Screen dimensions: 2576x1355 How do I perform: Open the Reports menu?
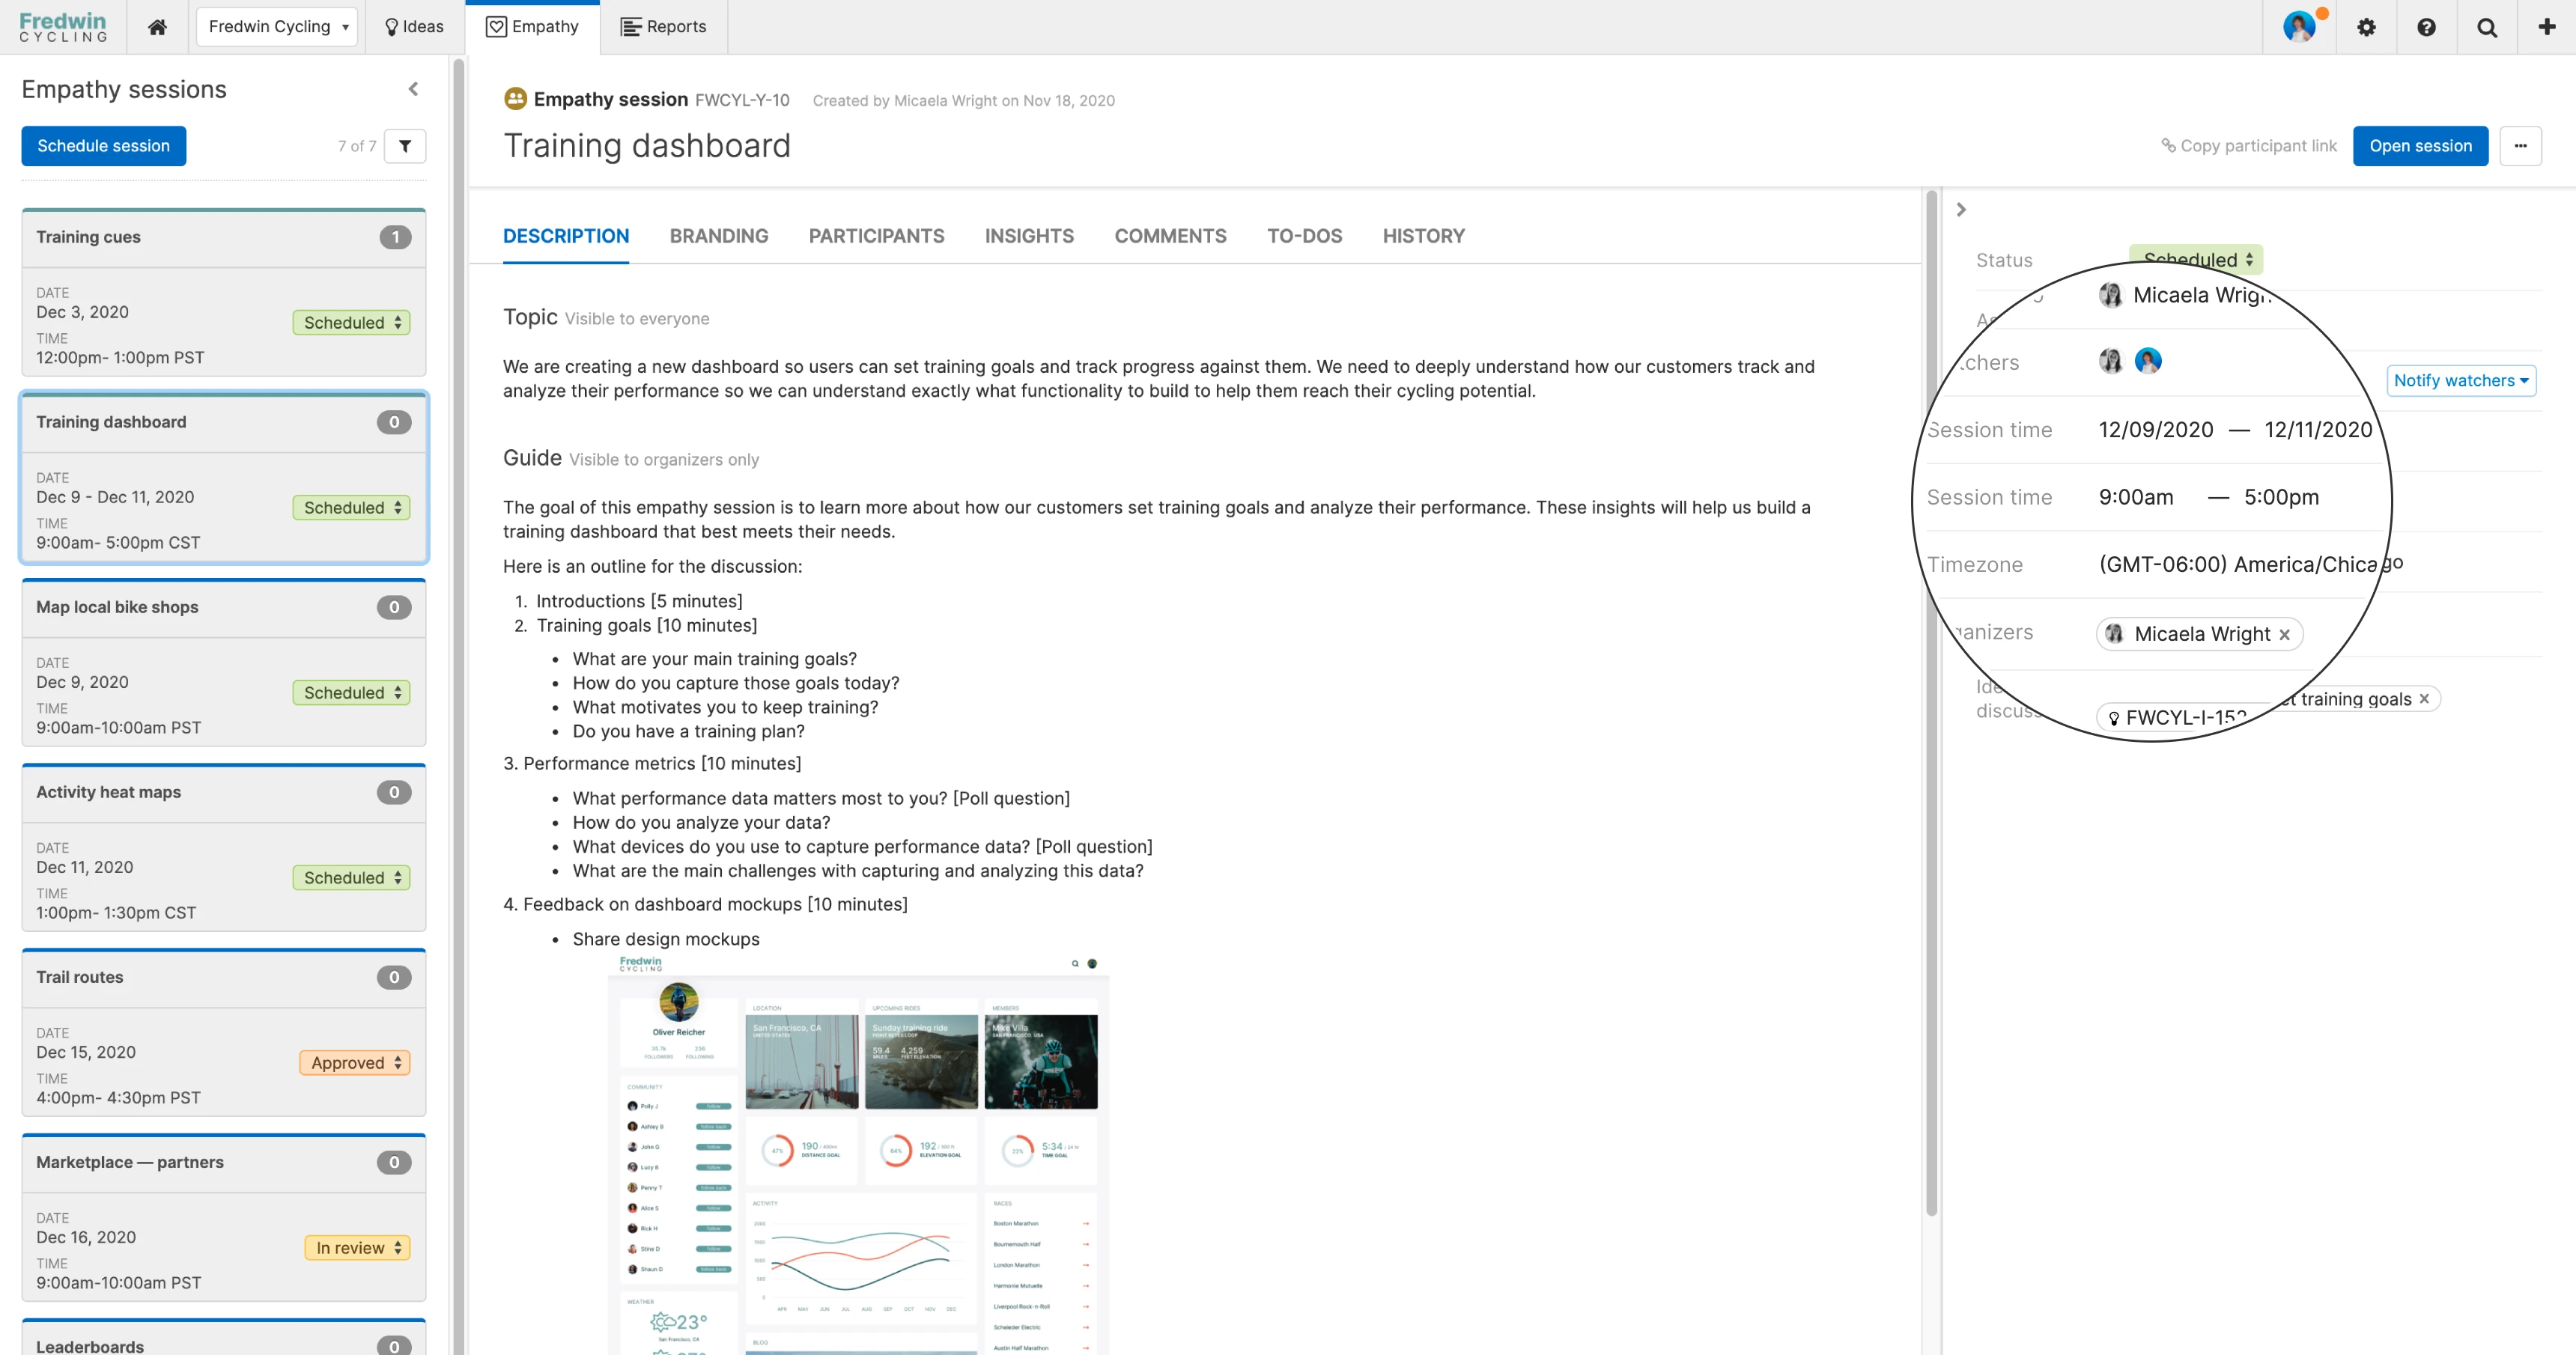click(664, 27)
